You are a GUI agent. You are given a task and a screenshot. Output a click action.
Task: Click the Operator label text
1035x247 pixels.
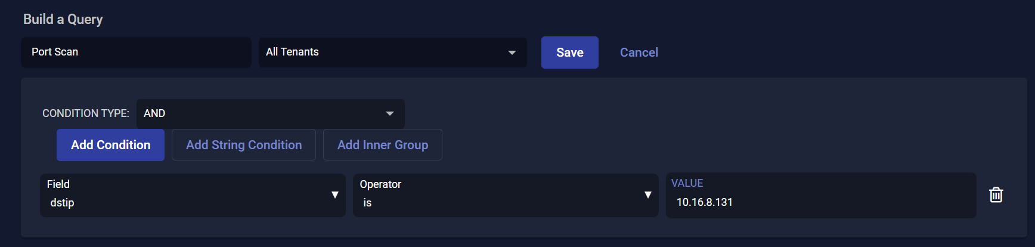[x=380, y=184]
